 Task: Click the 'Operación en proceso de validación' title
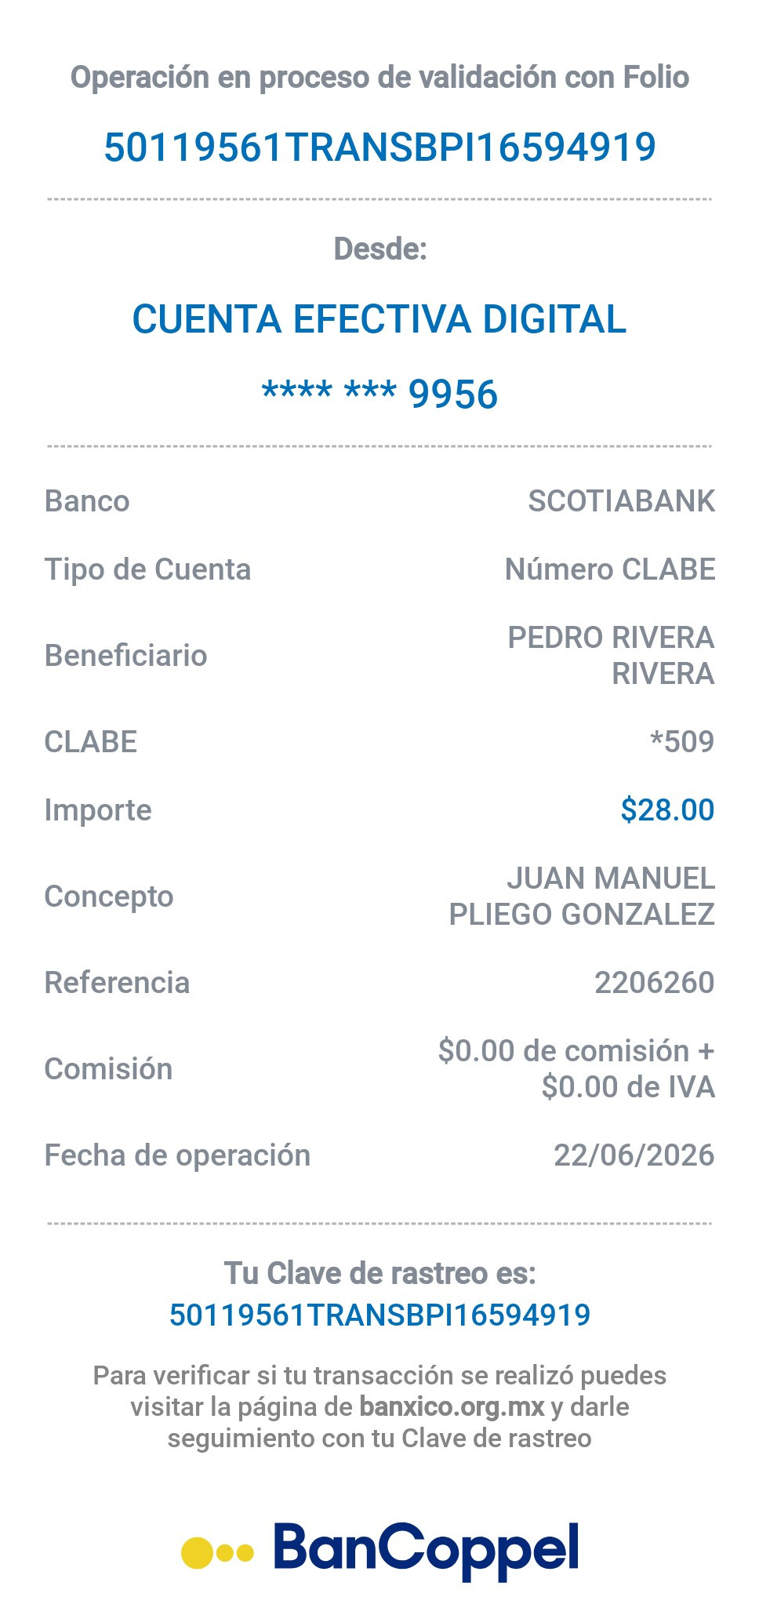[x=379, y=78]
